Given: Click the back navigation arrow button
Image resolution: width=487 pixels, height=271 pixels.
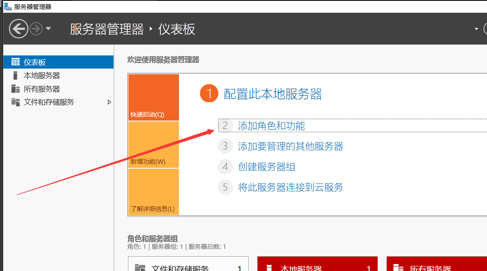Looking at the screenshot, I should tap(18, 29).
